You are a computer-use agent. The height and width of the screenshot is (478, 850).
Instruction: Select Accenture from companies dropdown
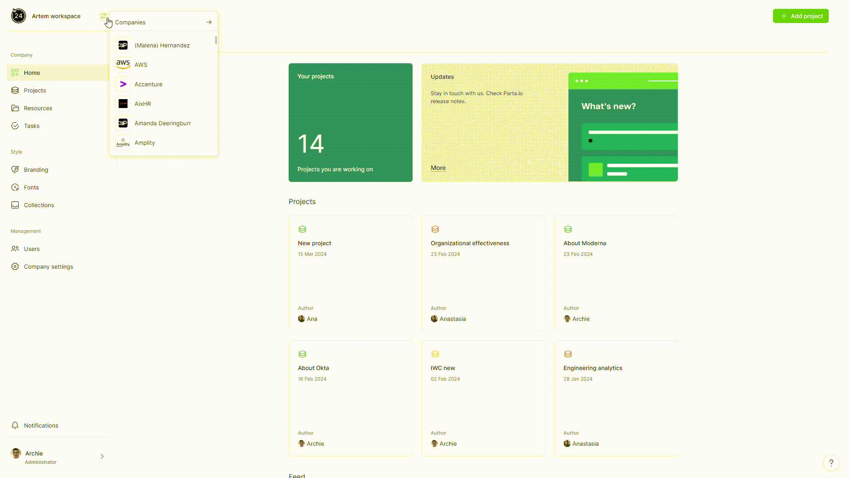(x=148, y=84)
